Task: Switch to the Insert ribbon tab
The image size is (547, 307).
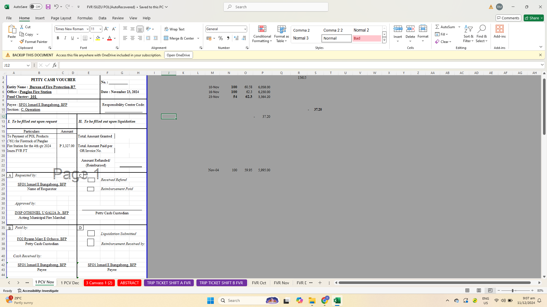Action: [40, 18]
